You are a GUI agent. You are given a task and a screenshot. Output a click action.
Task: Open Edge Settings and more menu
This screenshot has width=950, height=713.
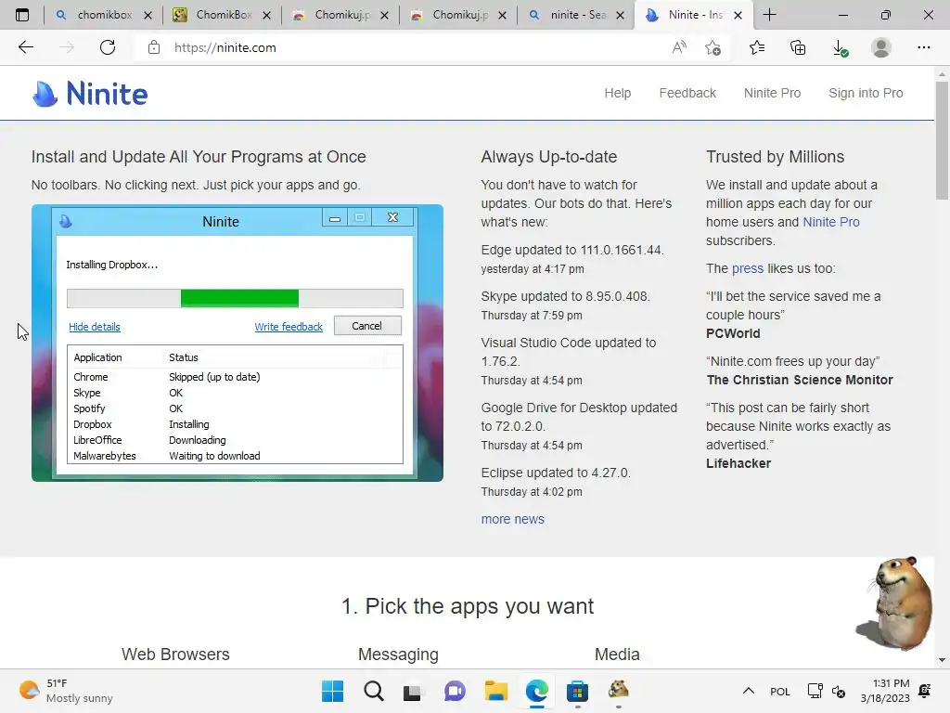click(923, 47)
